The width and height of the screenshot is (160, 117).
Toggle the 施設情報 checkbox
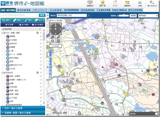coord(3,29)
